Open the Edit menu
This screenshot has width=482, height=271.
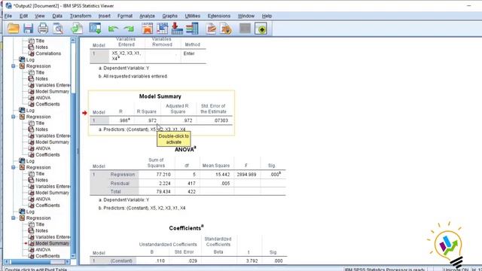click(23, 16)
